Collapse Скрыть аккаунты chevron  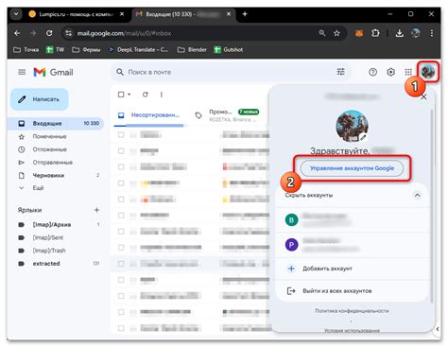tap(417, 195)
